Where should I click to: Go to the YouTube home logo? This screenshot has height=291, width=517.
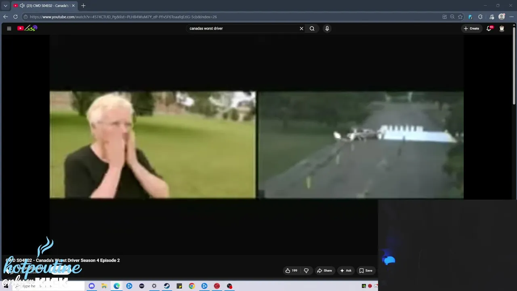27,28
